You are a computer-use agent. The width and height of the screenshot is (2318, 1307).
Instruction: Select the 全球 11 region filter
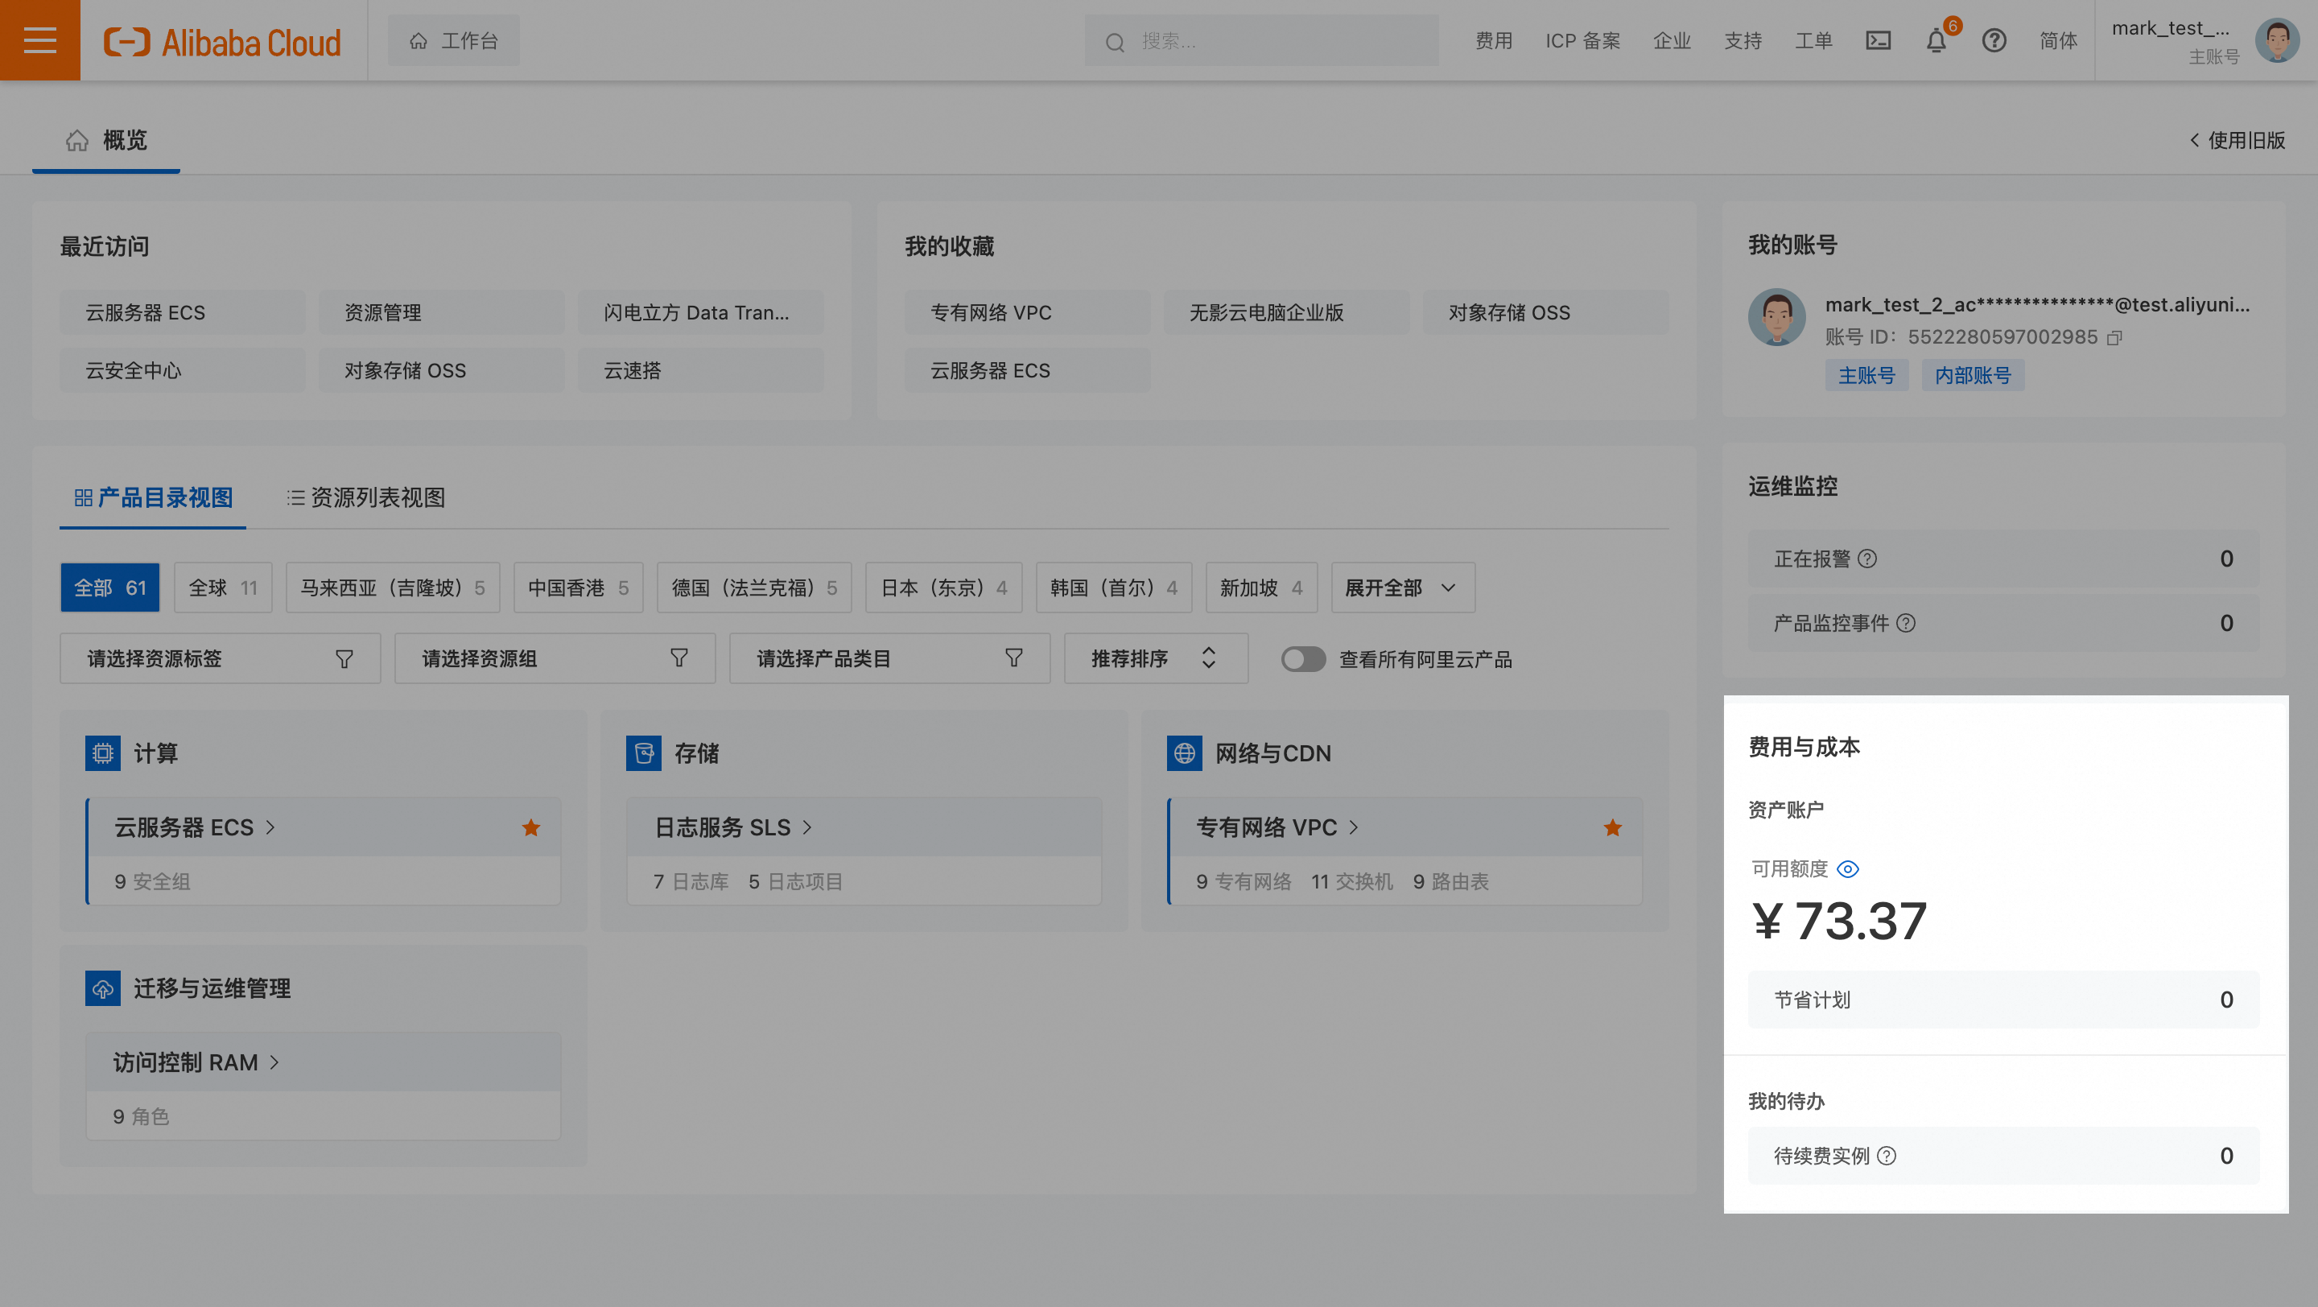point(223,588)
